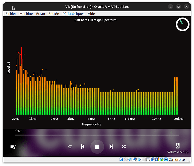This screenshot has height=166, width=194.
Task: Skip to the next track
Action: pos(111,147)
